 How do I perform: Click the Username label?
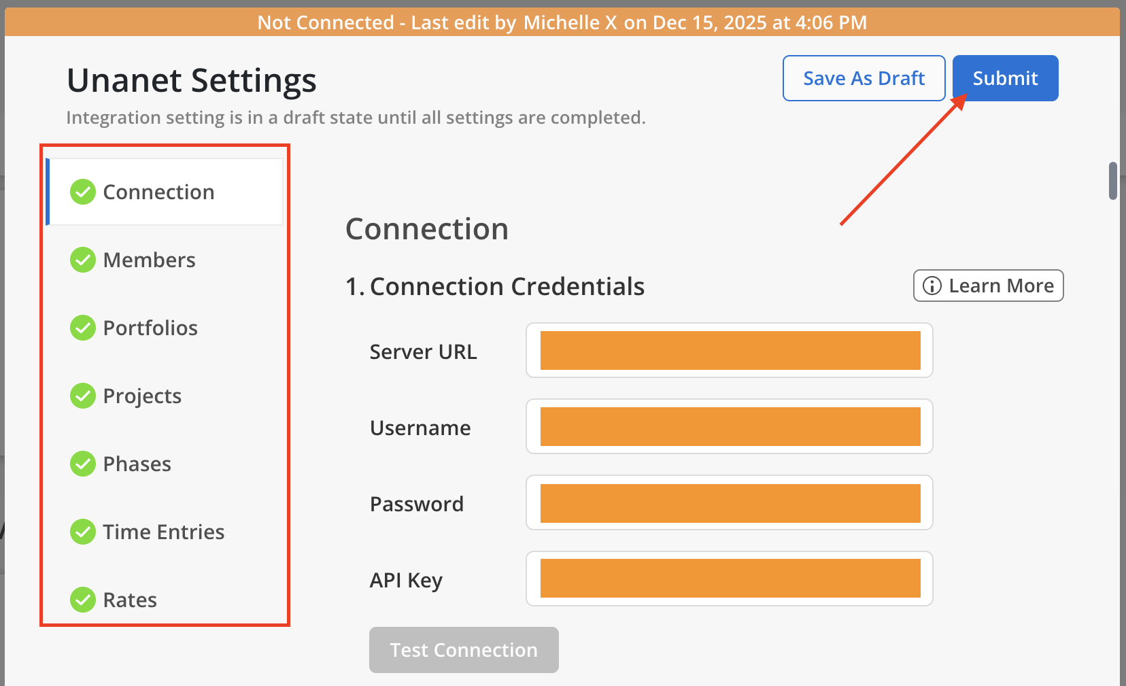(x=420, y=428)
